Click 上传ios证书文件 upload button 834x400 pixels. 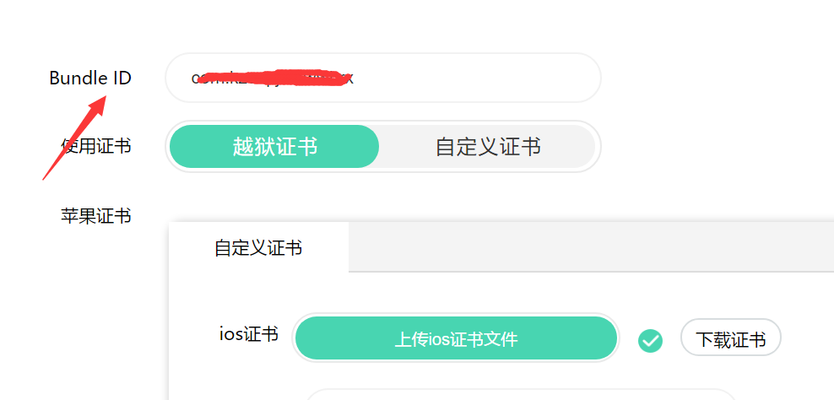click(x=456, y=338)
